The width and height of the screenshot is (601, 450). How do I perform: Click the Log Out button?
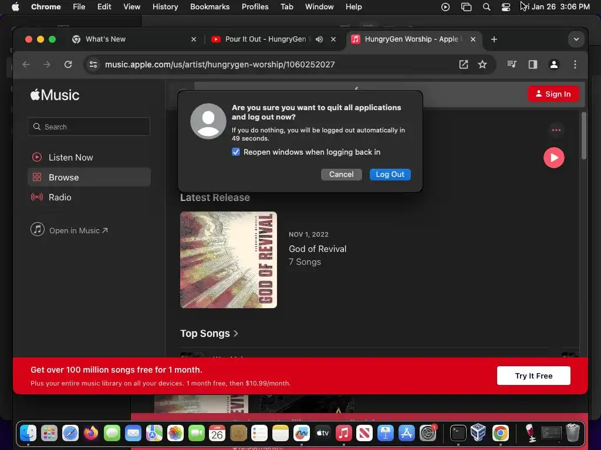[x=390, y=175]
